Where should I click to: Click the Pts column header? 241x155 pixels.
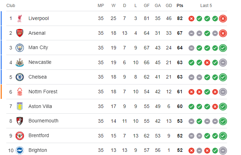click(x=180, y=6)
